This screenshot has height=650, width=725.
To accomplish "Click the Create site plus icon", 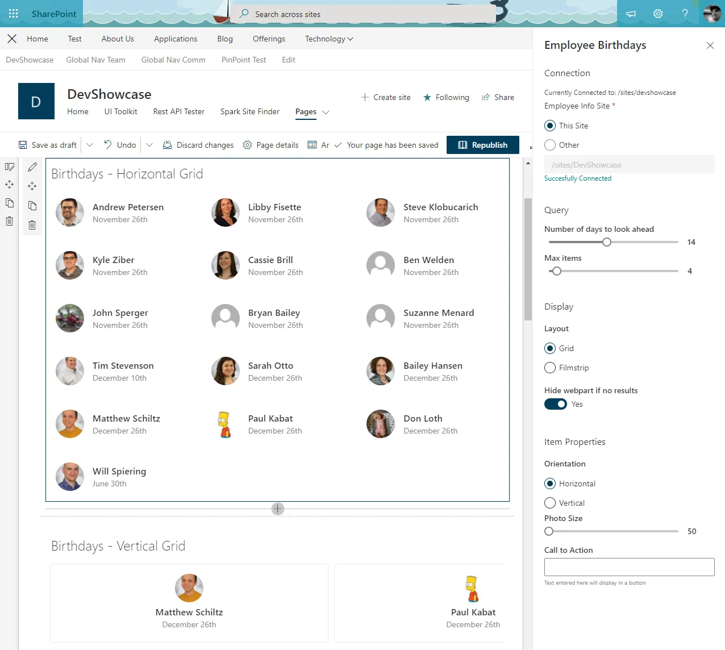I will (365, 97).
